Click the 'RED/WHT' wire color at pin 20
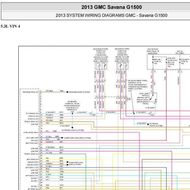The height and width of the screenshot is (190, 190). tap(49, 142)
